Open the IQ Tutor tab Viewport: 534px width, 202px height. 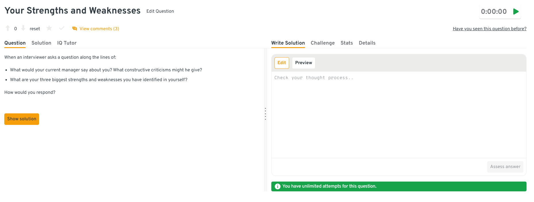[x=67, y=43]
